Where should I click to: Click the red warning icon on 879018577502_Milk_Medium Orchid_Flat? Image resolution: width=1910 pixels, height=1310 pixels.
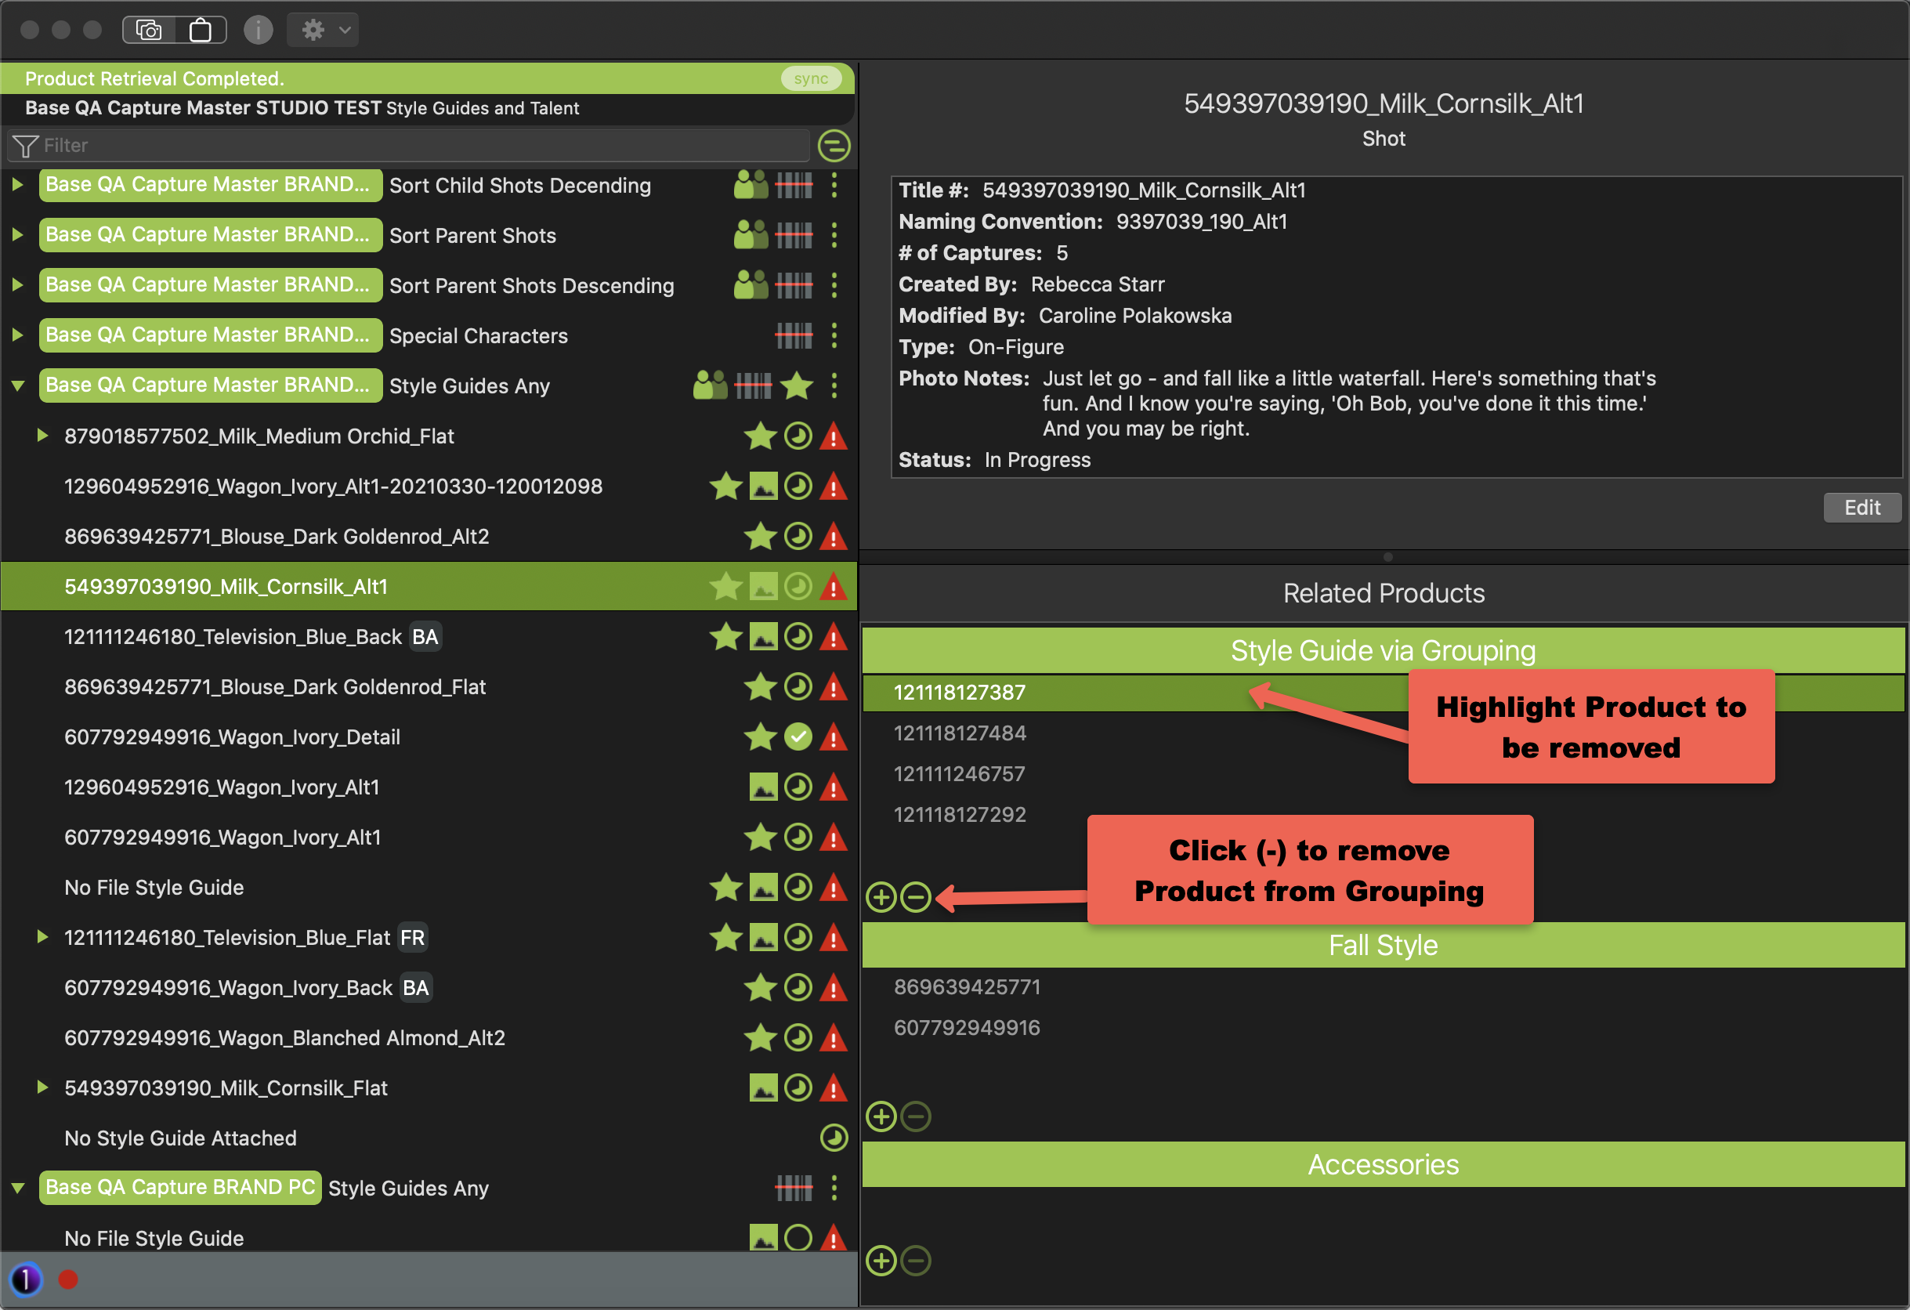pyautogui.click(x=834, y=436)
